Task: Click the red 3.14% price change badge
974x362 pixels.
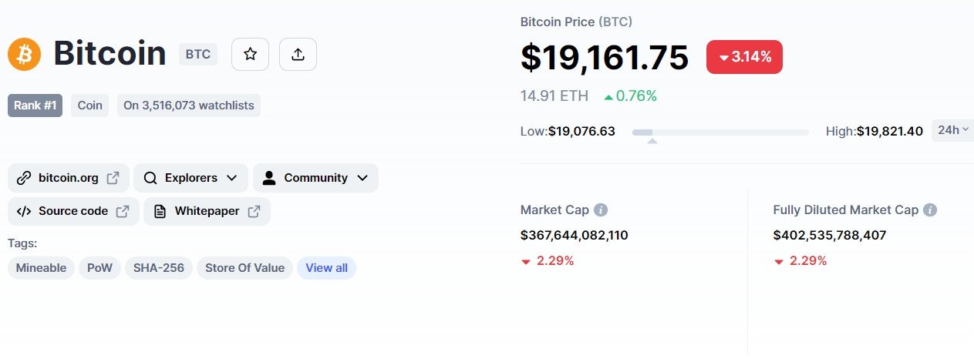Action: coord(744,57)
